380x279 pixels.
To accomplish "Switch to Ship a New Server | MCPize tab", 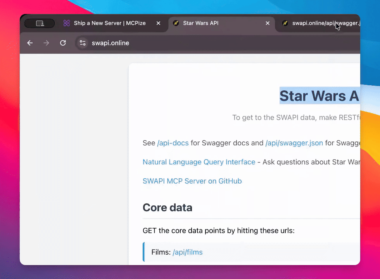I will point(110,23).
